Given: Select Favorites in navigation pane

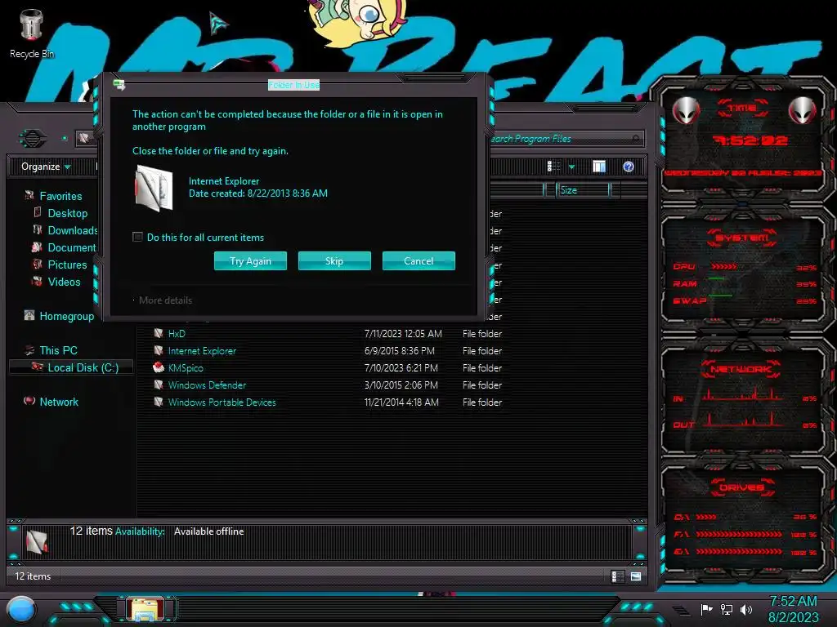Looking at the screenshot, I should 60,196.
